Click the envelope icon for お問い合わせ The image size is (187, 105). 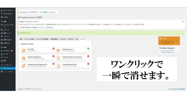pos(2,40)
